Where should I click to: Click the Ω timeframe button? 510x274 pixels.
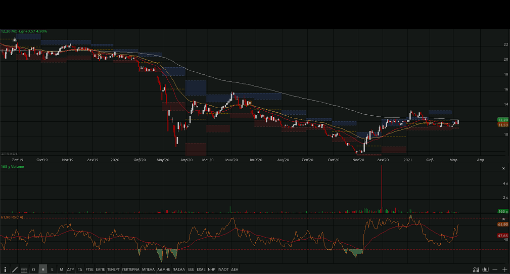[x=33, y=269]
